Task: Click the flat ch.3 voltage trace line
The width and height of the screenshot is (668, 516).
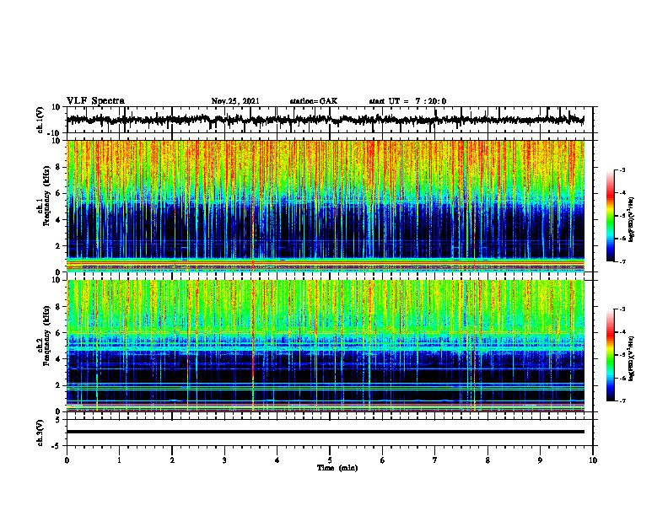Action: pos(326,432)
